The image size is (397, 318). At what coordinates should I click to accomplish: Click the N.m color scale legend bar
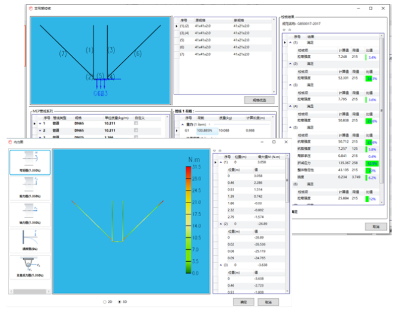(189, 220)
